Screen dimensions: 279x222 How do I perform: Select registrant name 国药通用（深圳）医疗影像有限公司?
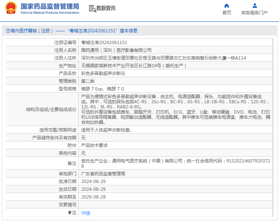(116, 50)
